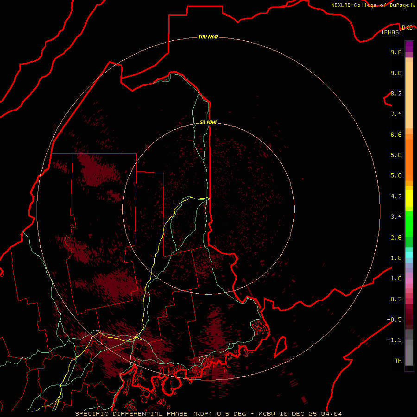Pick the dark orange band on the color scale
Screen dimensions: 417x417
coord(409,159)
